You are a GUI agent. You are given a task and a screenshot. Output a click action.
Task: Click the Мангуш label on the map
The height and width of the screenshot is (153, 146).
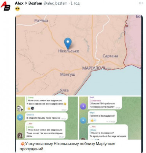click(x=68, y=74)
